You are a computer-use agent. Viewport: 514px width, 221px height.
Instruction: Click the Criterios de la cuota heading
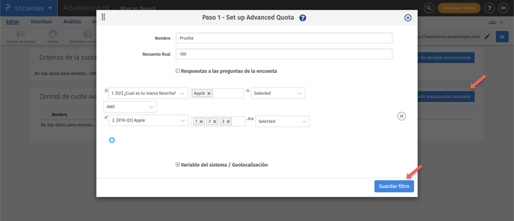pos(68,58)
